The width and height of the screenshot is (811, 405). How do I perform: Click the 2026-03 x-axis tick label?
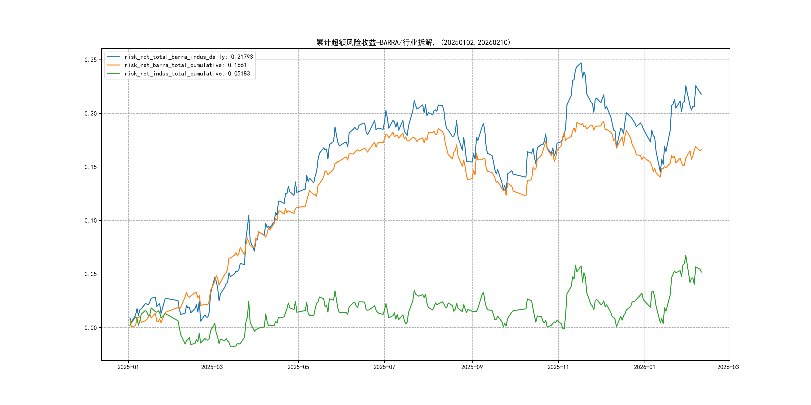point(728,367)
